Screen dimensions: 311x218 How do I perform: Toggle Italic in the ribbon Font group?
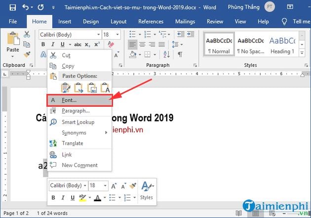pos(53,44)
